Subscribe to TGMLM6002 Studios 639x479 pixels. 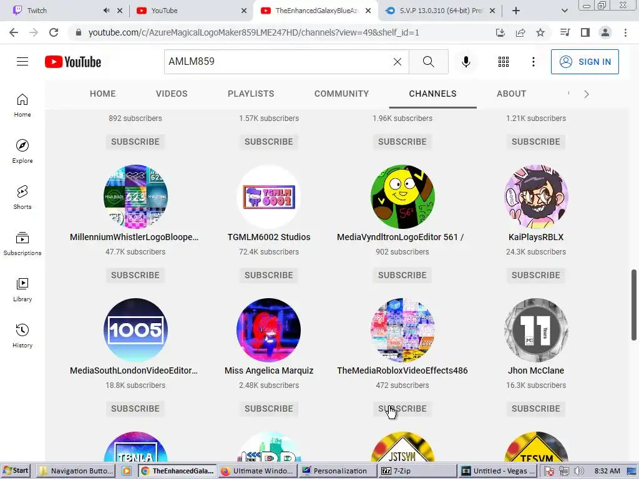pos(269,275)
